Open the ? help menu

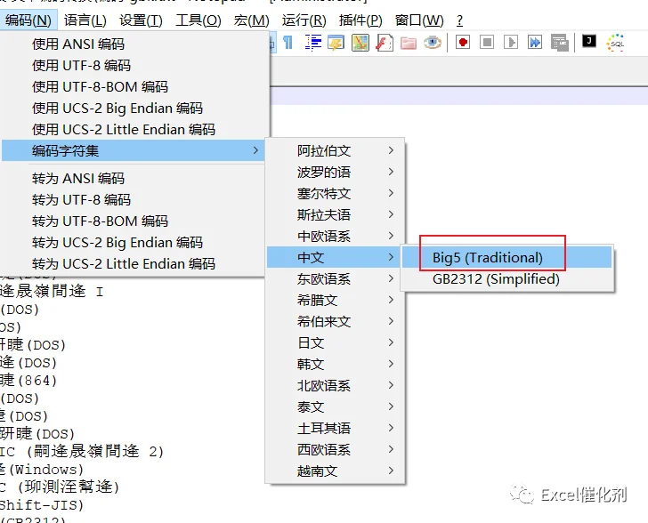pos(459,20)
